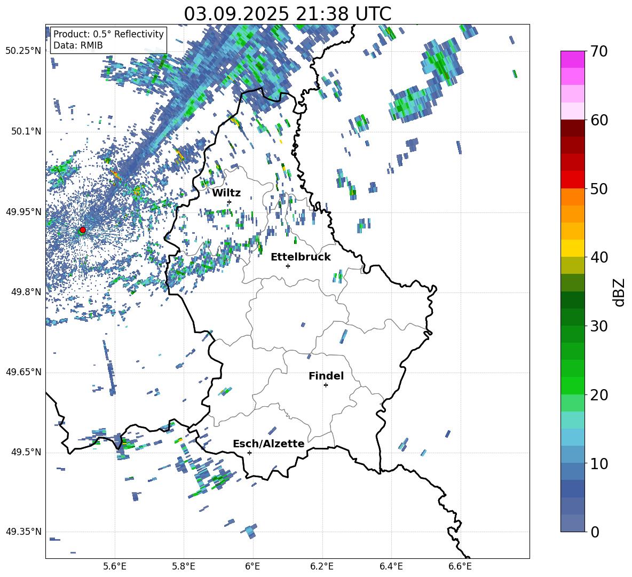632x577 pixels.
Task: Click the 6.2°E longitude label
Action: tap(322, 567)
